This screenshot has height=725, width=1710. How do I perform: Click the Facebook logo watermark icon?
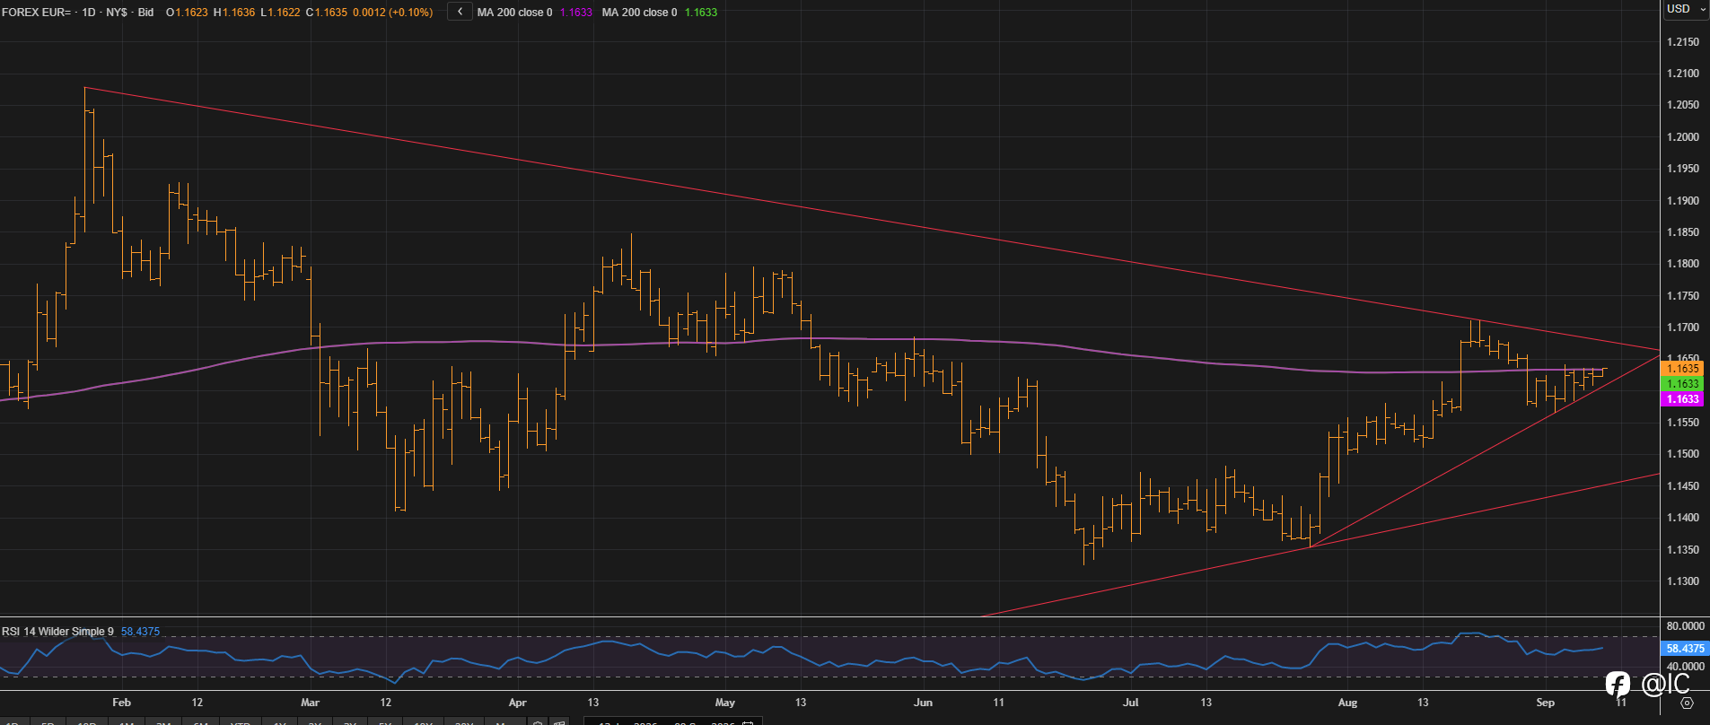coord(1618,685)
